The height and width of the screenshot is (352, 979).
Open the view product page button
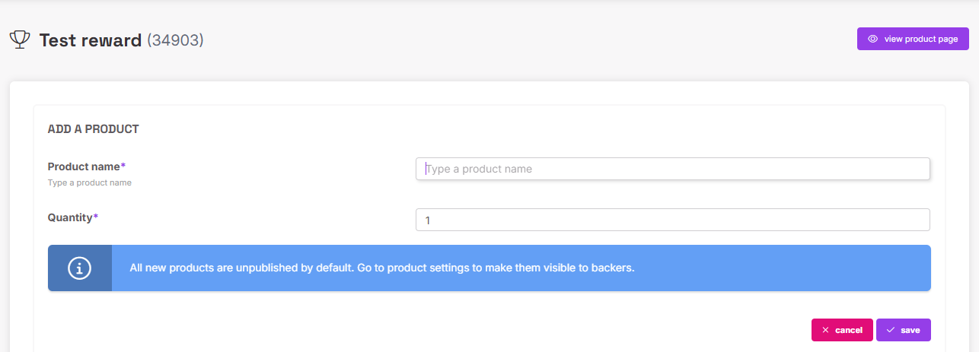tap(913, 39)
